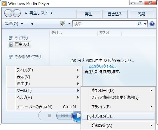Expand the breadcrumb arrow after 再生リスト
The width and height of the screenshot is (158, 130).
(x=52, y=13)
